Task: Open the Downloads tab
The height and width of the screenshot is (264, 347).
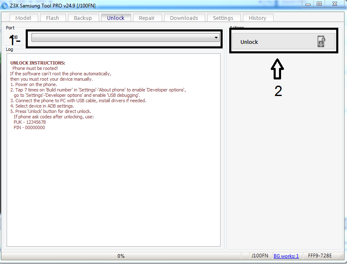Action: pyautogui.click(x=184, y=18)
